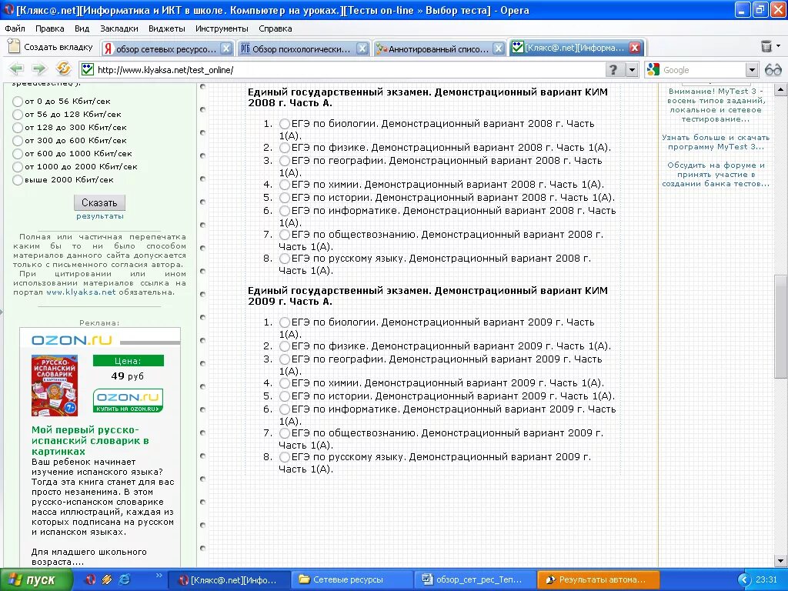The image size is (788, 591).
Task: Switch to 'Результаты автома' taskbar window
Action: (x=598, y=580)
